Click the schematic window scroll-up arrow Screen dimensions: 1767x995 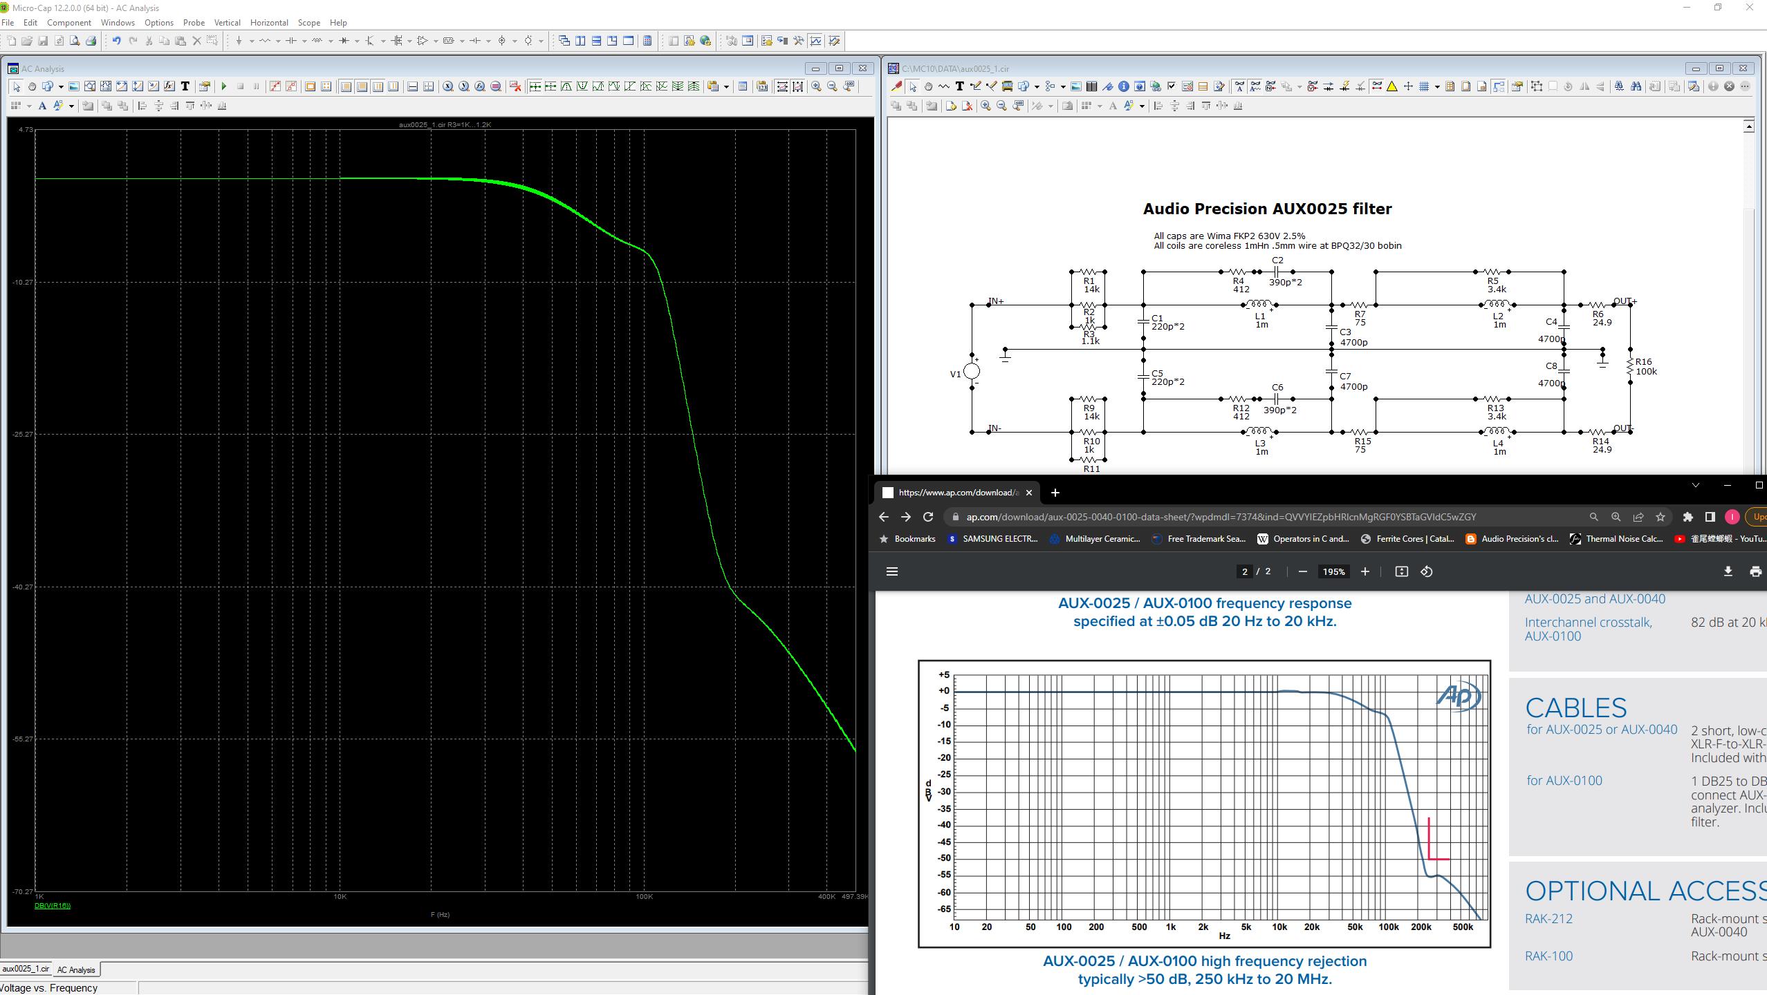point(1749,126)
